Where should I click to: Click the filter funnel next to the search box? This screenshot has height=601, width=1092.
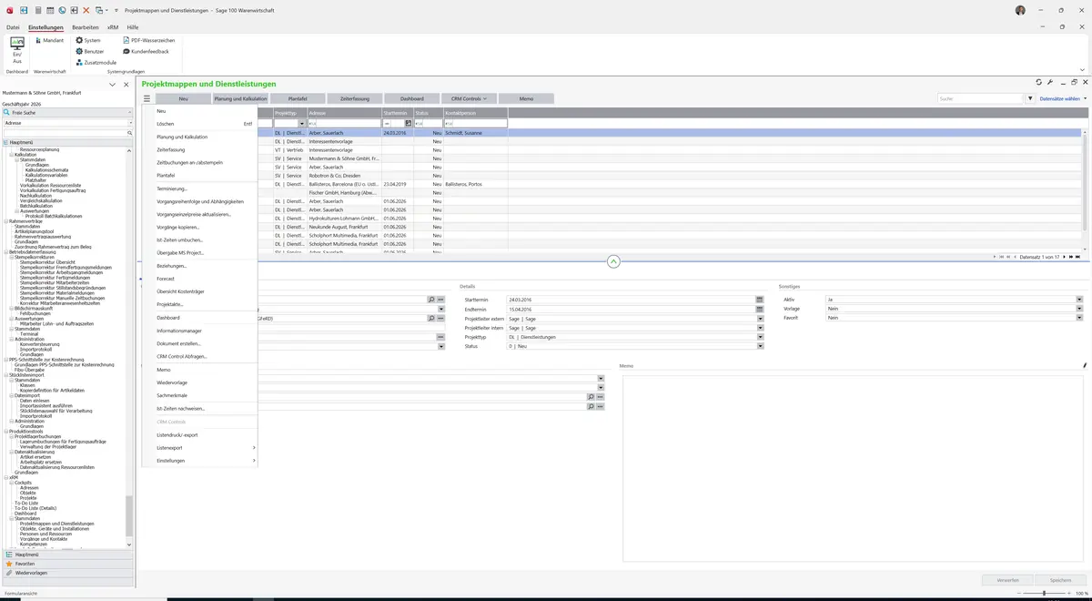click(1030, 98)
